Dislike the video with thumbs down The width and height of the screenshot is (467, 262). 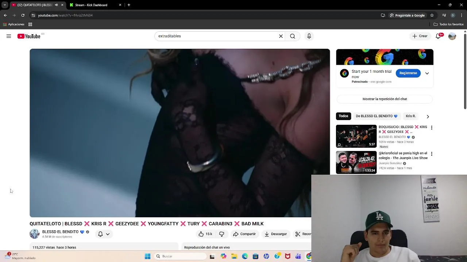[221, 234]
